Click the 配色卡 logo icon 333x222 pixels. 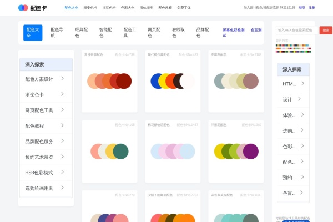point(23,8)
